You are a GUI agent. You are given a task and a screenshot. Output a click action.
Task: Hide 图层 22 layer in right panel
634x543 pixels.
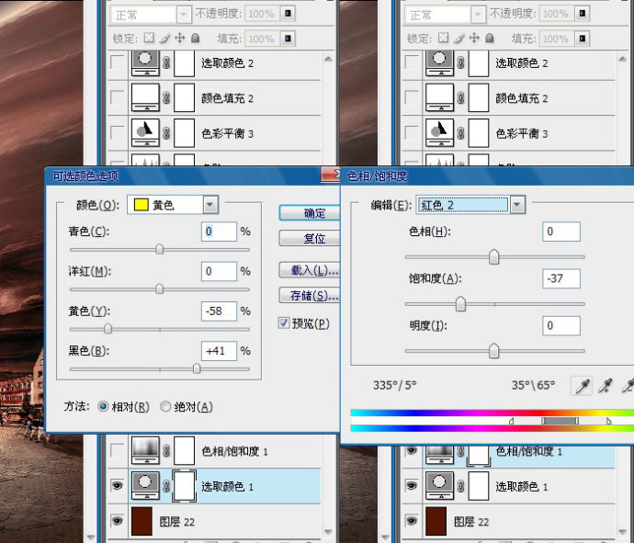[x=412, y=521]
